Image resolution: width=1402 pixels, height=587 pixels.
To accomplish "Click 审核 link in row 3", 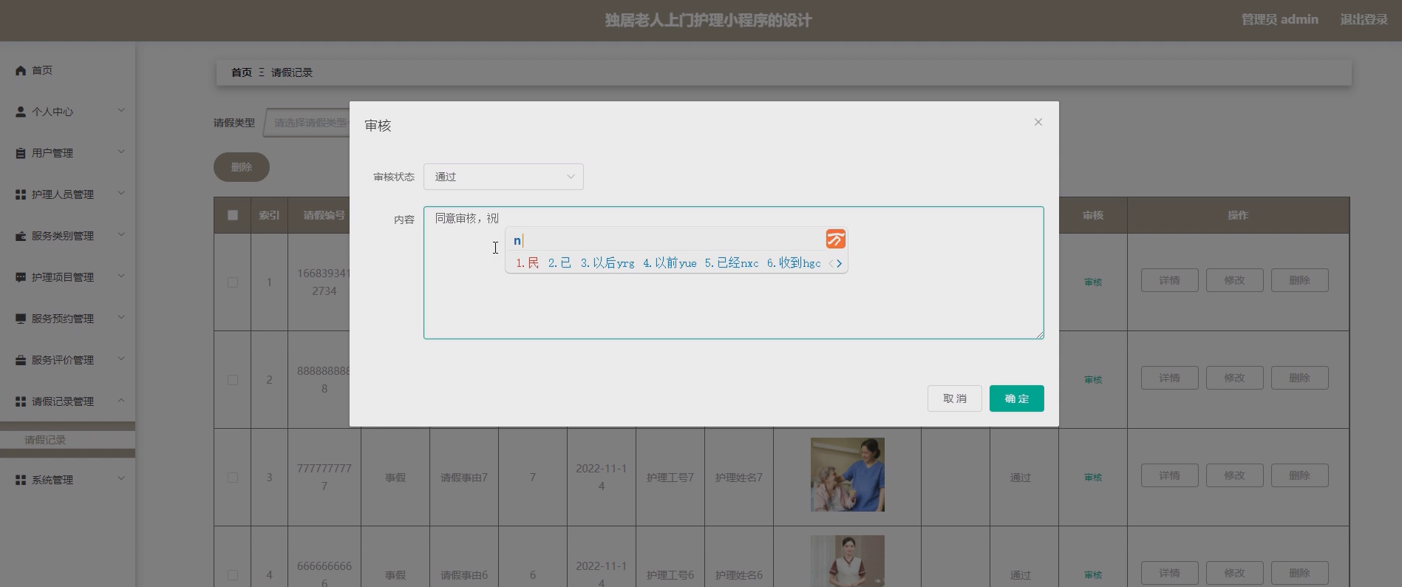I will pyautogui.click(x=1093, y=478).
